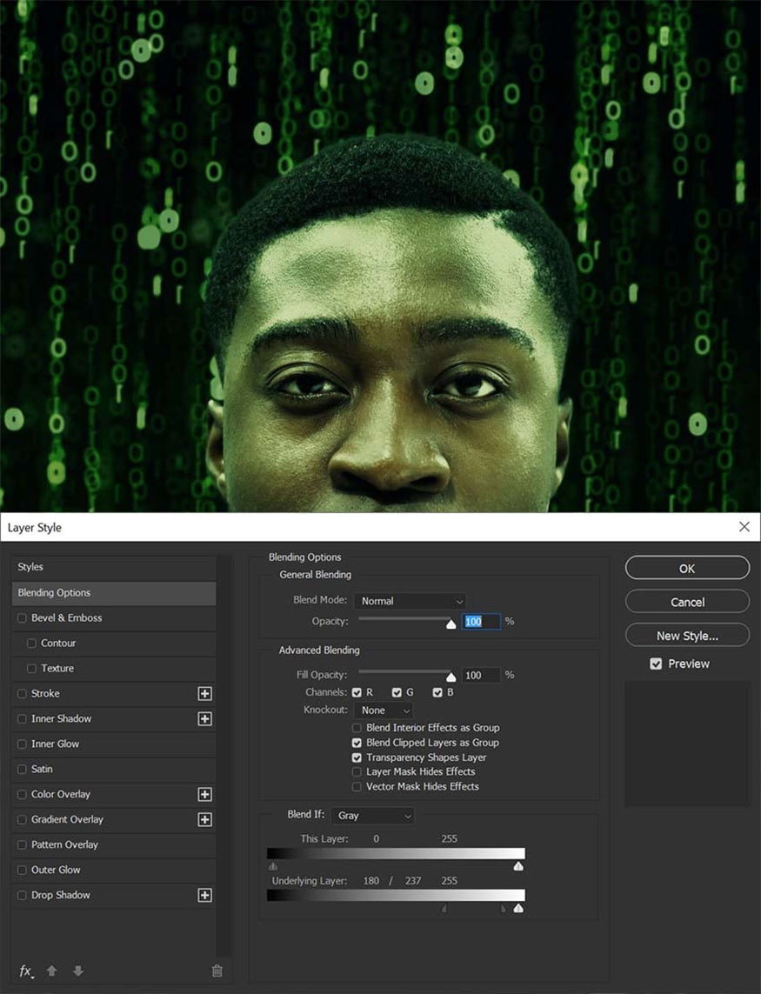761x994 pixels.
Task: Open the Blend Mode dropdown
Action: pos(410,601)
